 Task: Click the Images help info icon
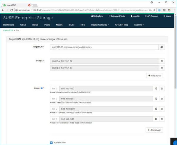(x=42, y=88)
